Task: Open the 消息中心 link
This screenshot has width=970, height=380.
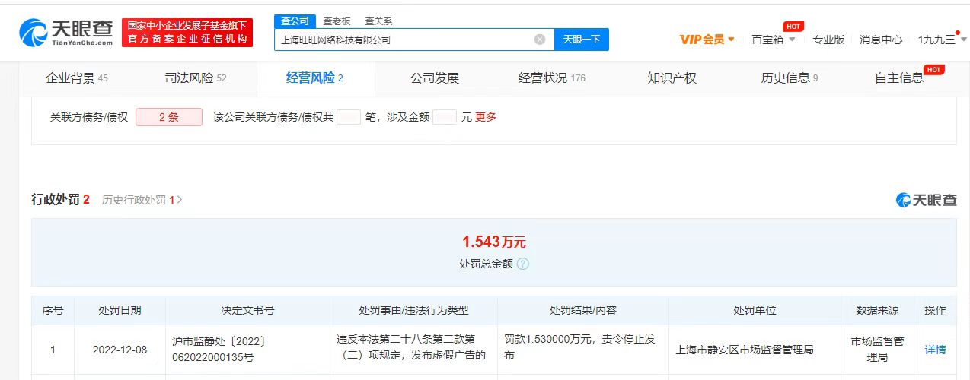Action: 881,40
